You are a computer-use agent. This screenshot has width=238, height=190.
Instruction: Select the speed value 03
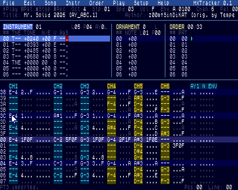coord(131,9)
